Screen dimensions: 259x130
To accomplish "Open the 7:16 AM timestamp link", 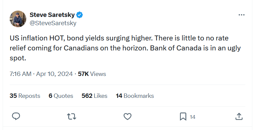I will tap(21, 74).
